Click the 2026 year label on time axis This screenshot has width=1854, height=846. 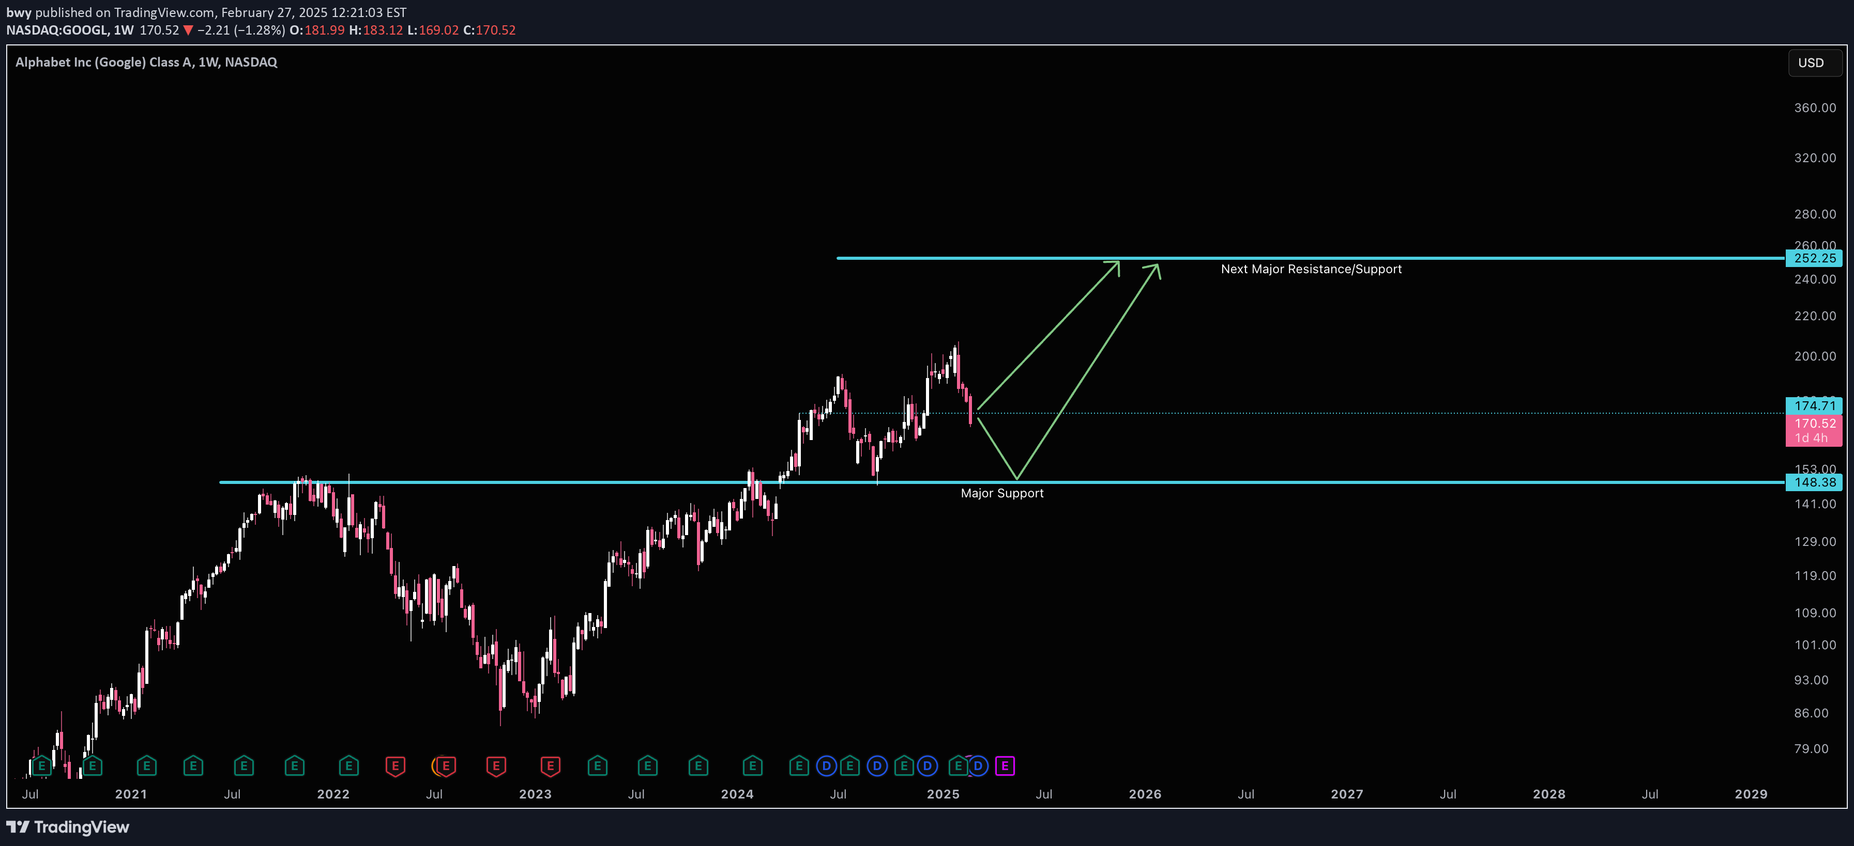1144,794
